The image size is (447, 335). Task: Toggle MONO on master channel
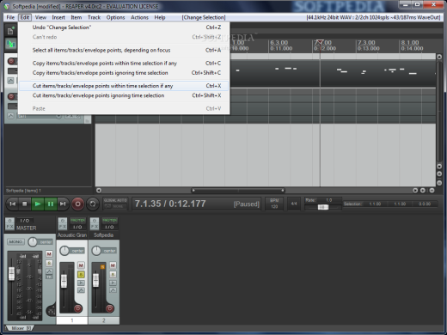click(15, 242)
